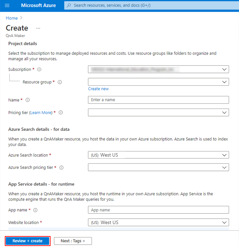The height and width of the screenshot is (247, 239).
Task: Click the Create page title
Action: pyautogui.click(x=17, y=28)
